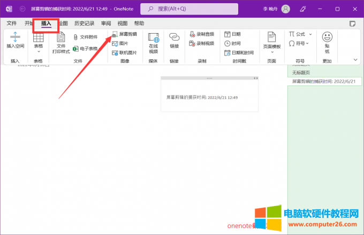Insert a 链接 hyperlink
Image resolution: width=364 pixels, height=235 pixels.
point(174,42)
